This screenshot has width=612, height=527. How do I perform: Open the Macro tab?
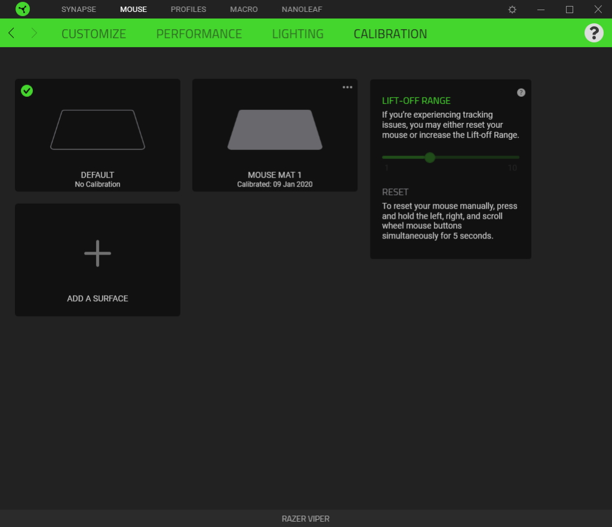coord(244,10)
